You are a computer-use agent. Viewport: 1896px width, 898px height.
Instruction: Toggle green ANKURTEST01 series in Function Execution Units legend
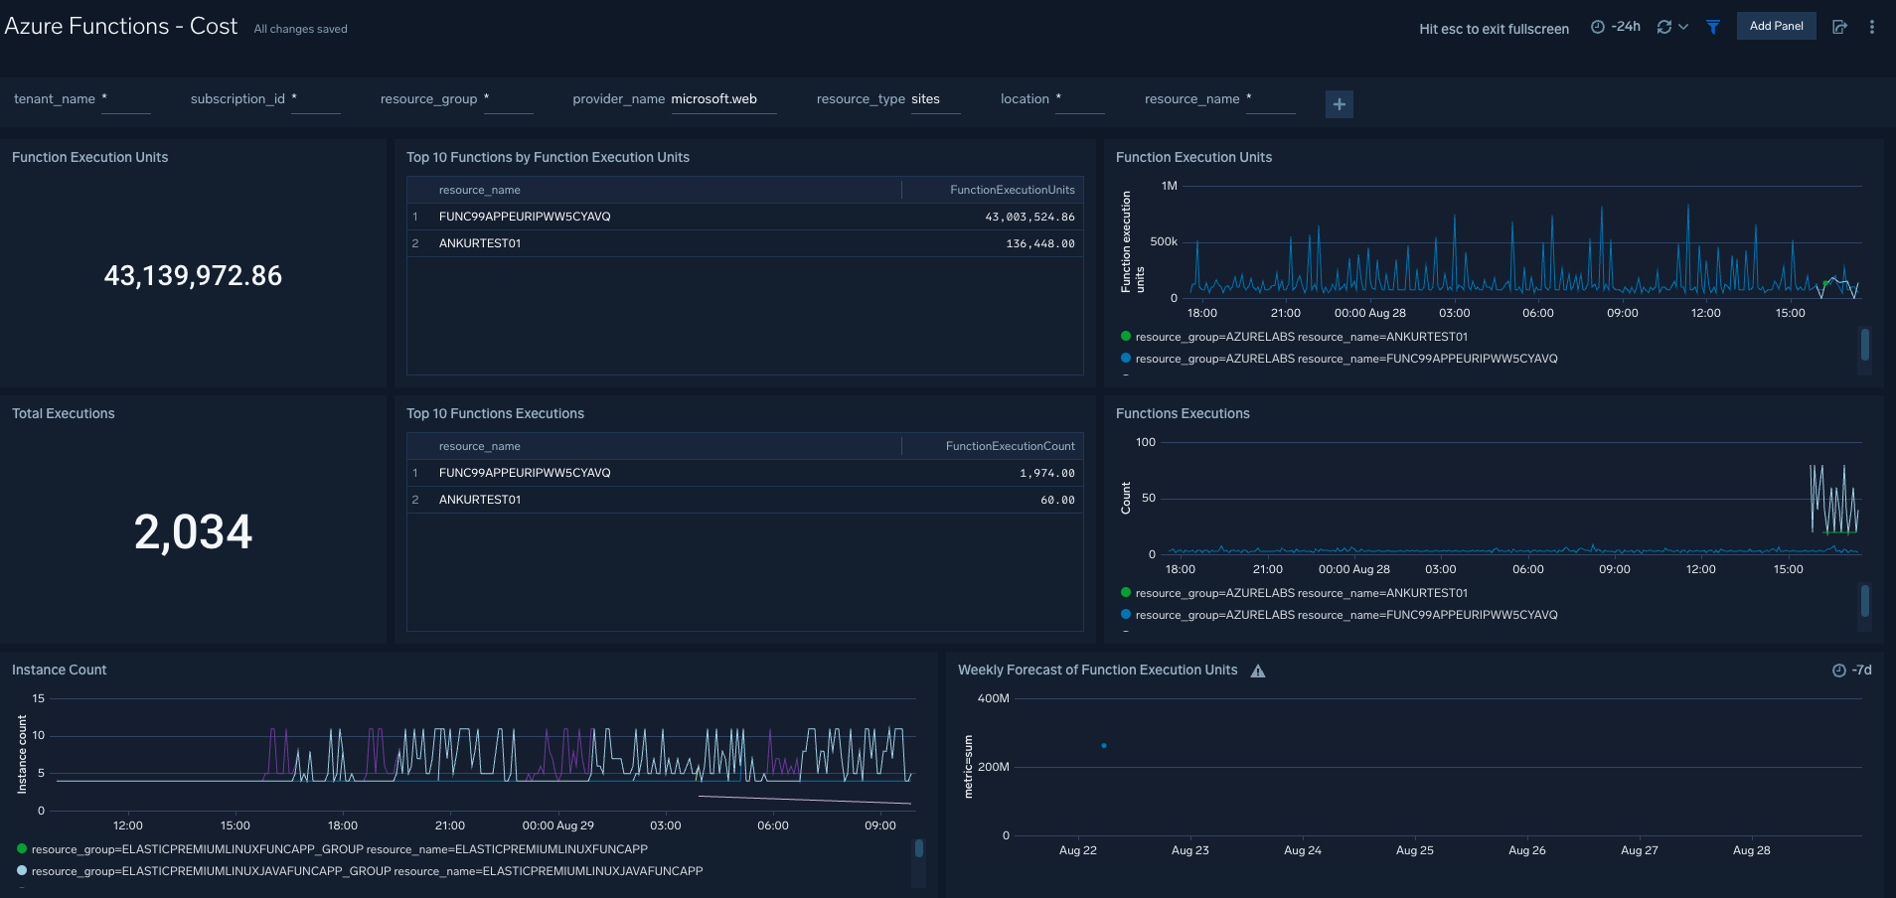pos(1293,337)
